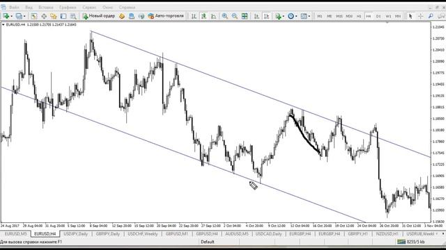Select the H1 timeframe
Image resolution: width=446 pixels, height=250 pixels.
coord(359,17)
